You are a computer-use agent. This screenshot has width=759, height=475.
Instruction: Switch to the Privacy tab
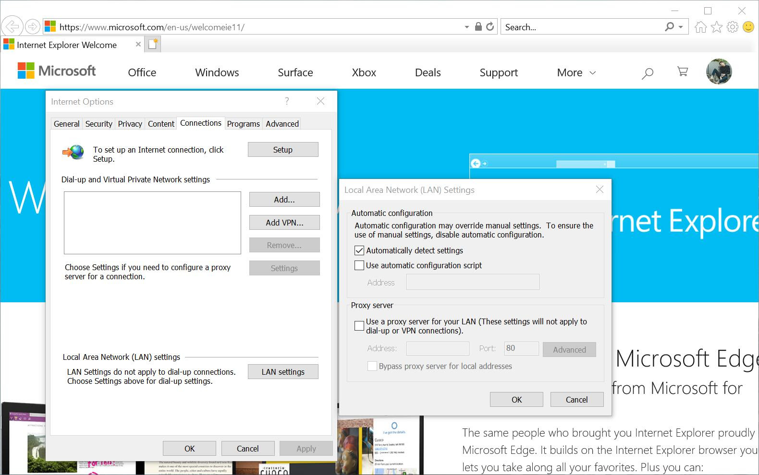130,124
